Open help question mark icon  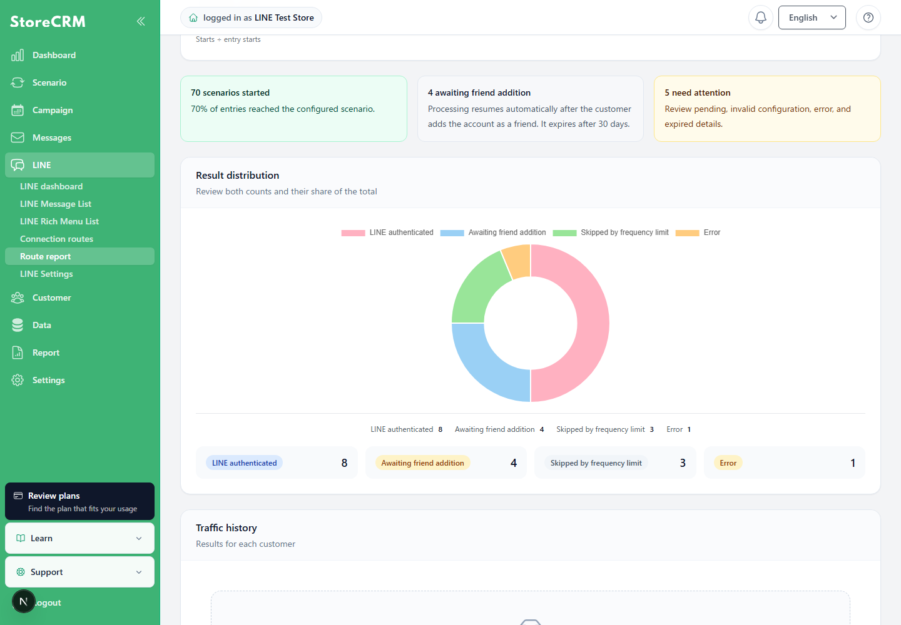coord(868,17)
